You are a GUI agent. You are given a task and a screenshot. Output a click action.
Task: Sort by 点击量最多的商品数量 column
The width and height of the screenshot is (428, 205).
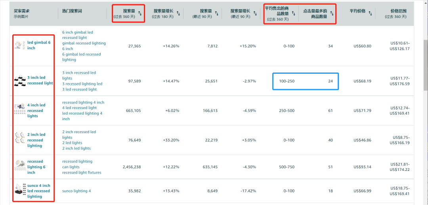[x=332, y=13]
